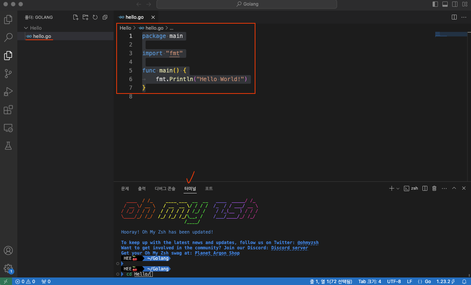Image resolution: width=471 pixels, height=285 pixels.
Task: Open Go version 1.23.2 status item
Action: click(x=446, y=281)
